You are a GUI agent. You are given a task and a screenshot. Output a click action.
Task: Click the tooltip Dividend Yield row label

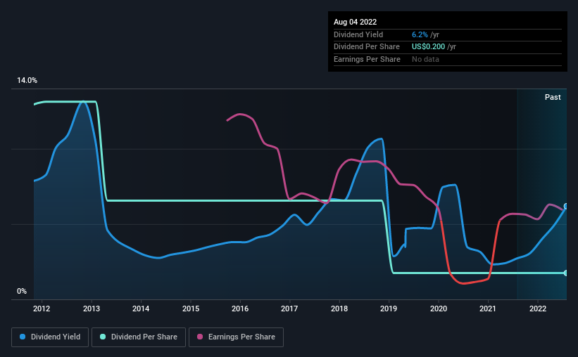(x=358, y=34)
